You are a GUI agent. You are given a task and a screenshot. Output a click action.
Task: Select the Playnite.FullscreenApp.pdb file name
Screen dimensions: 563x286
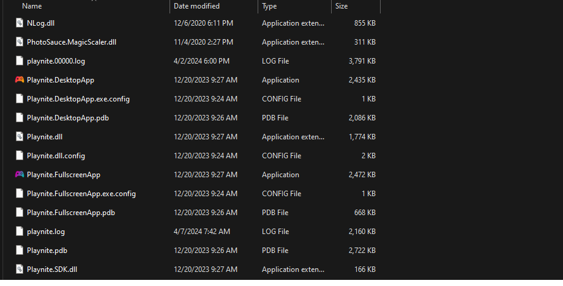[71, 213]
